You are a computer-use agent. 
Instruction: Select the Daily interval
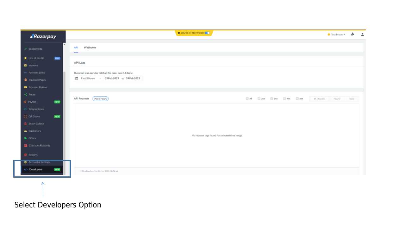click(352, 99)
